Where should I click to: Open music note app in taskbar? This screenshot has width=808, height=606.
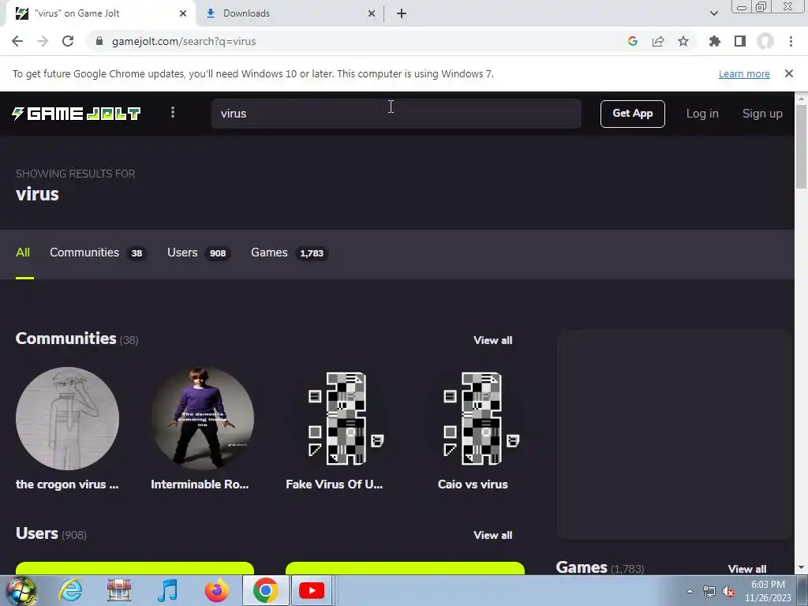pos(167,590)
